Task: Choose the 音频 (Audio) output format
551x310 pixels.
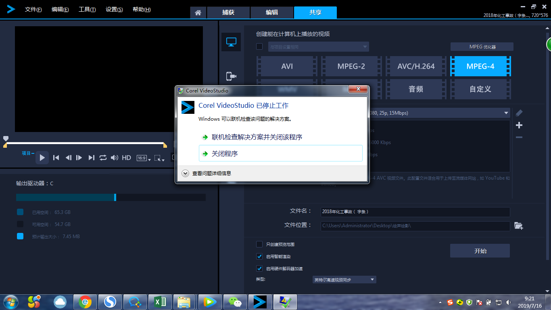Action: coord(416,89)
